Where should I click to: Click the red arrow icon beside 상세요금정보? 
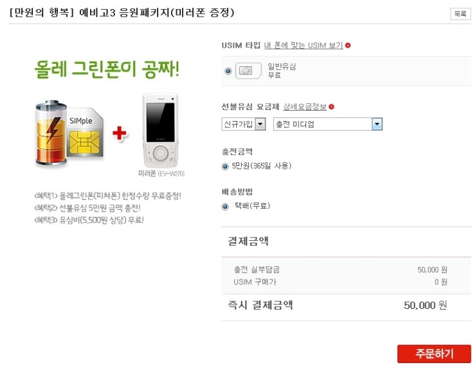click(331, 107)
